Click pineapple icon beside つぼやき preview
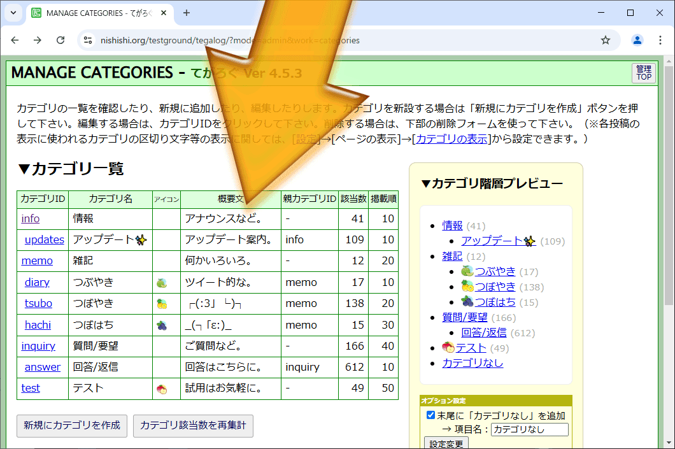Image resolution: width=675 pixels, height=449 pixels. click(467, 286)
